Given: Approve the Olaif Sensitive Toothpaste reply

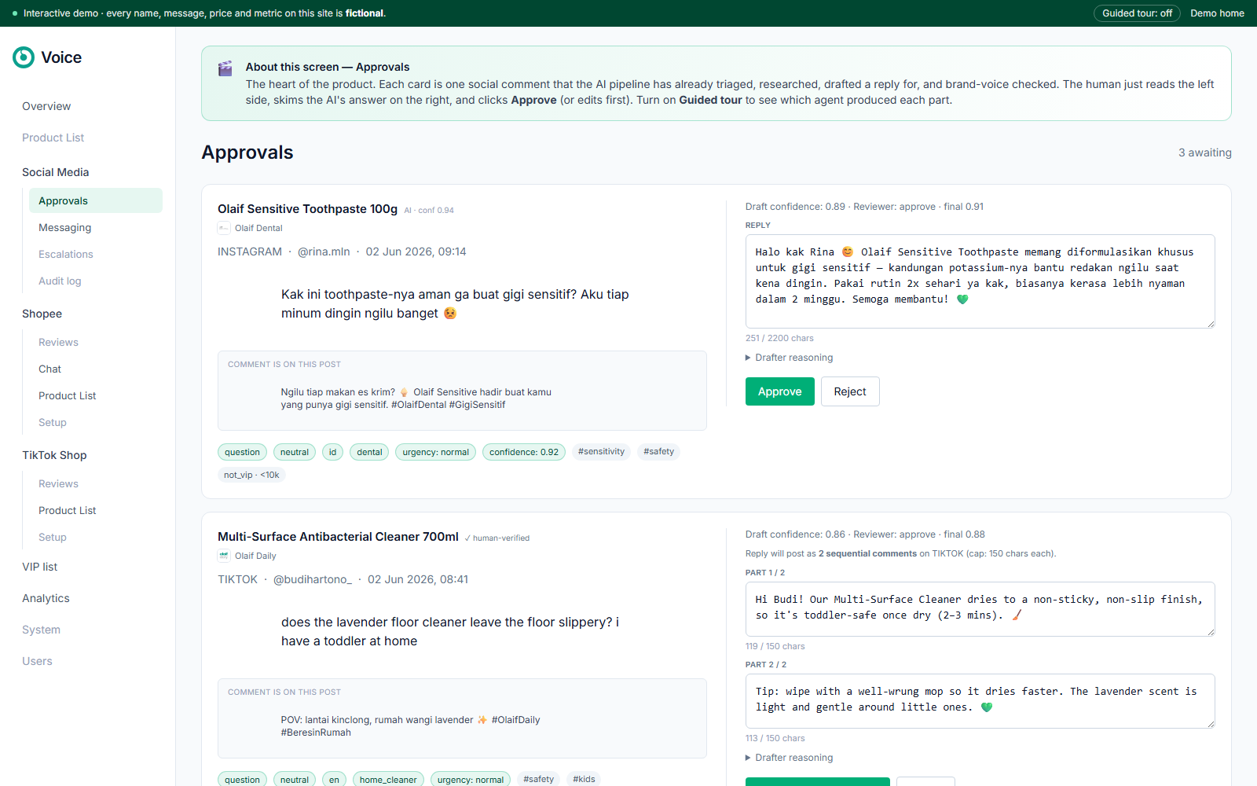Looking at the screenshot, I should pos(779,391).
